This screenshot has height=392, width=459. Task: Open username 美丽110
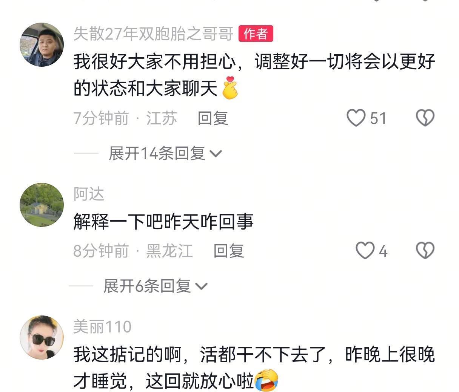coord(102,326)
